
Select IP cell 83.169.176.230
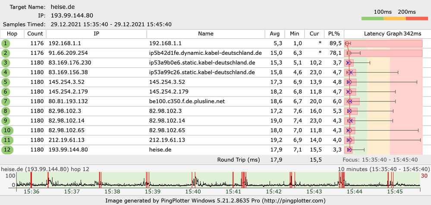tap(70, 63)
